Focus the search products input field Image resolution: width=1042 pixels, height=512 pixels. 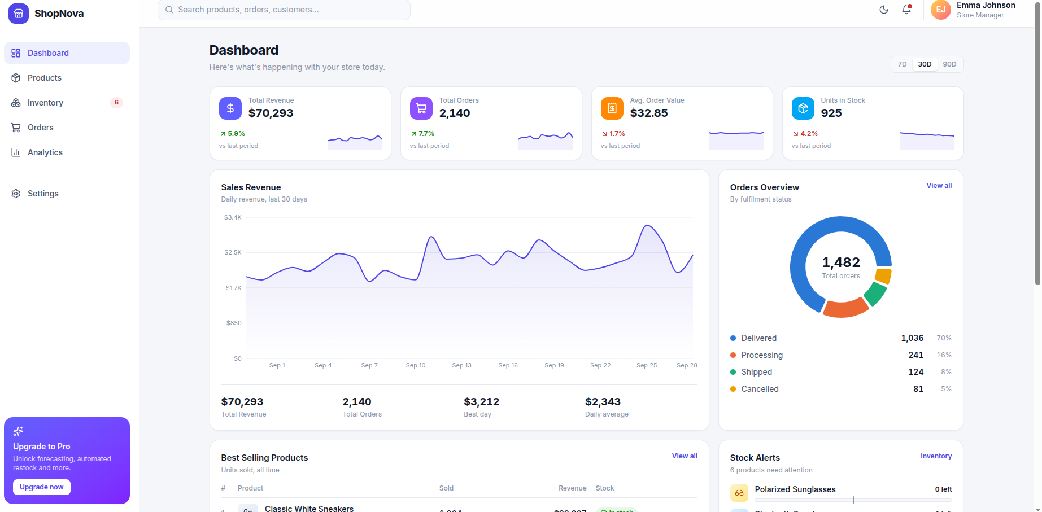284,10
